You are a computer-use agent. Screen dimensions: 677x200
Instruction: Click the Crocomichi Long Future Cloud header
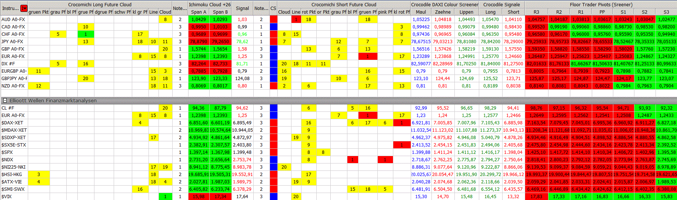pos(100,4)
